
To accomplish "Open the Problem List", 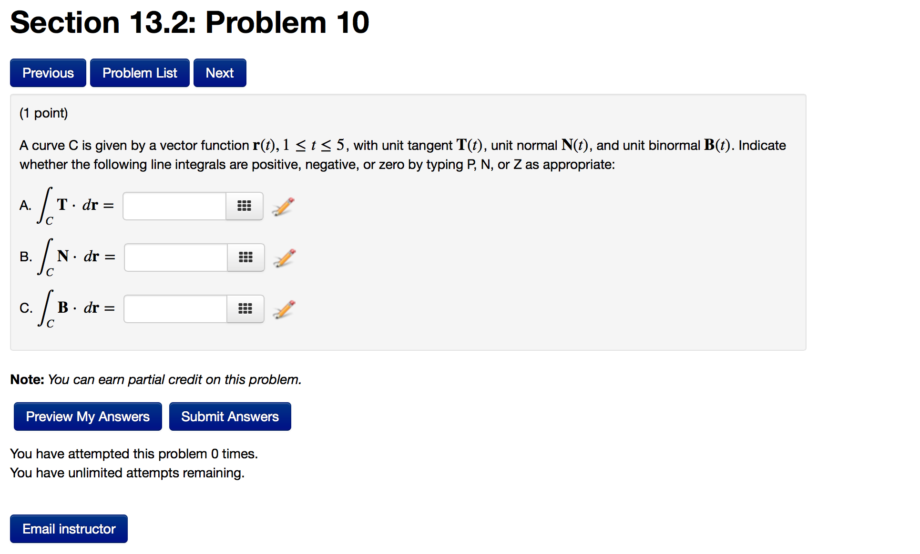I will [140, 73].
